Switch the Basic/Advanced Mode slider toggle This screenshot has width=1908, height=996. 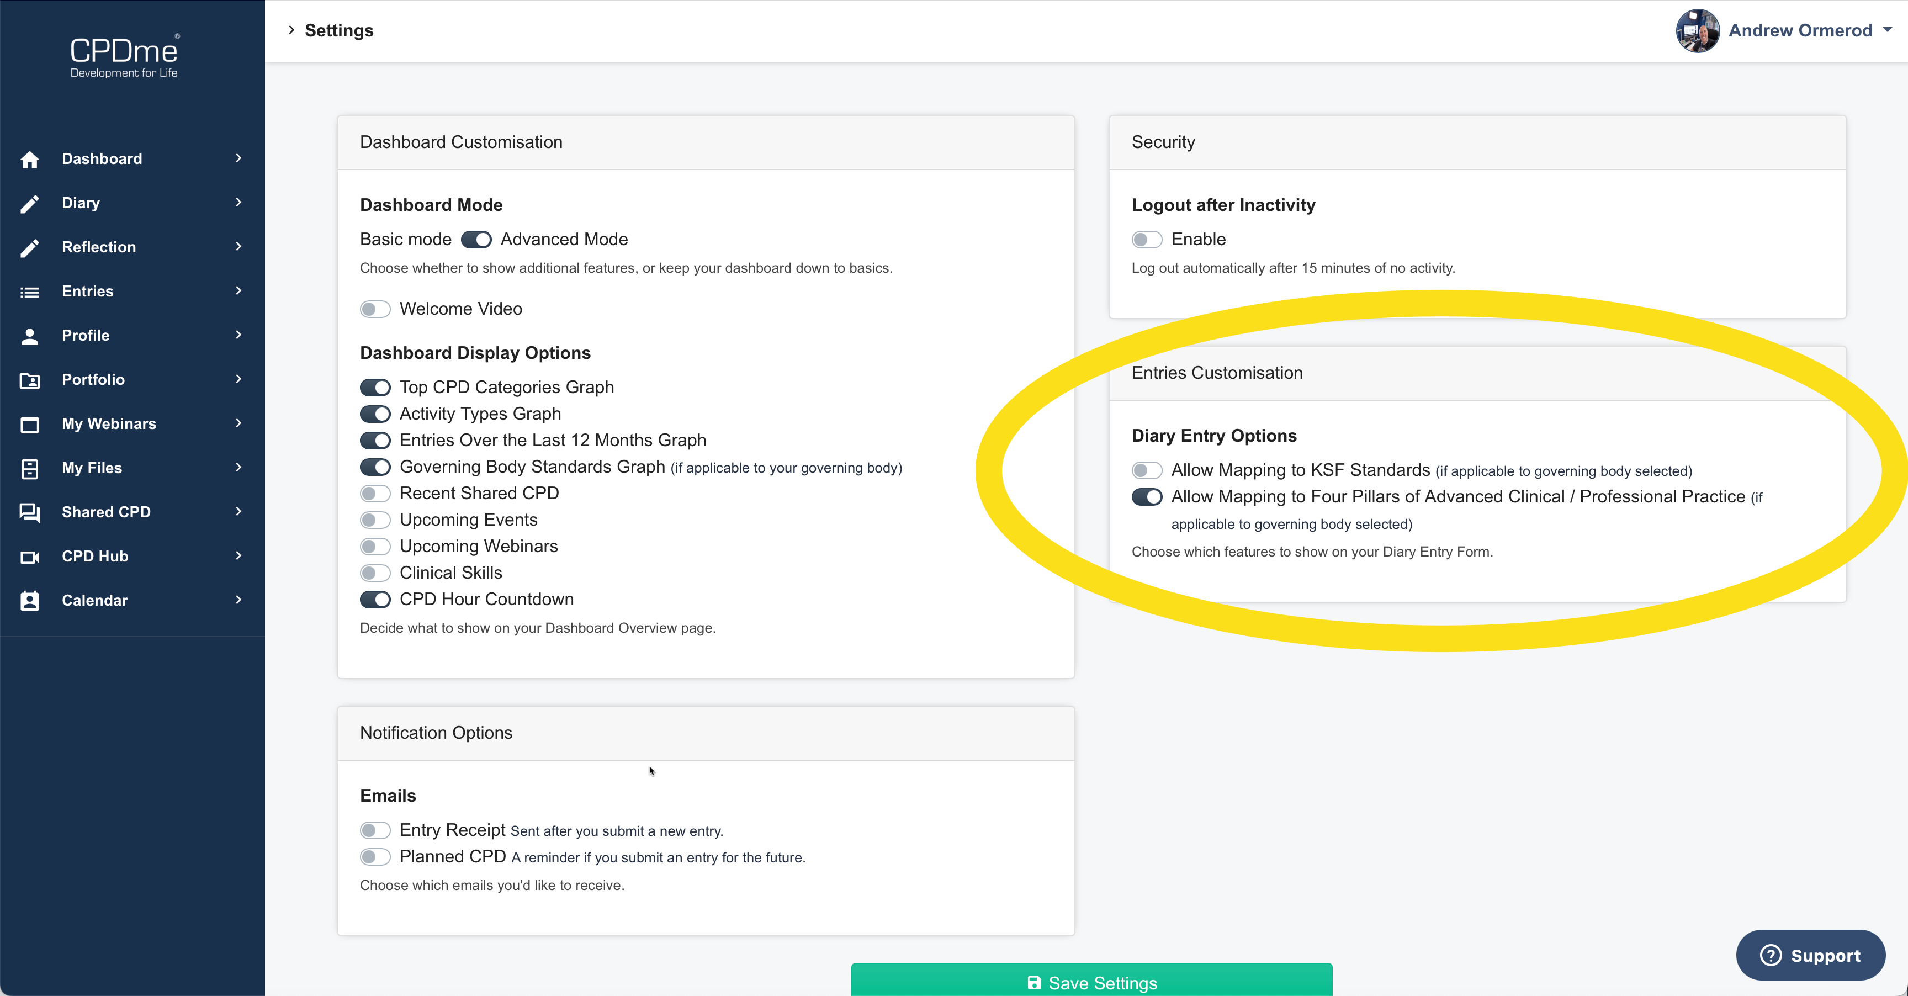pos(475,240)
